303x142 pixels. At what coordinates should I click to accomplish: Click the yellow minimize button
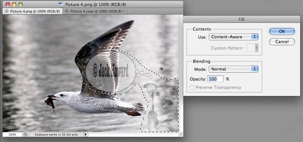point(14,5)
